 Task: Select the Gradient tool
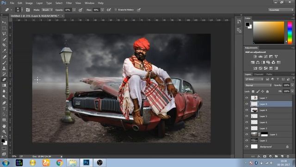tap(4, 85)
